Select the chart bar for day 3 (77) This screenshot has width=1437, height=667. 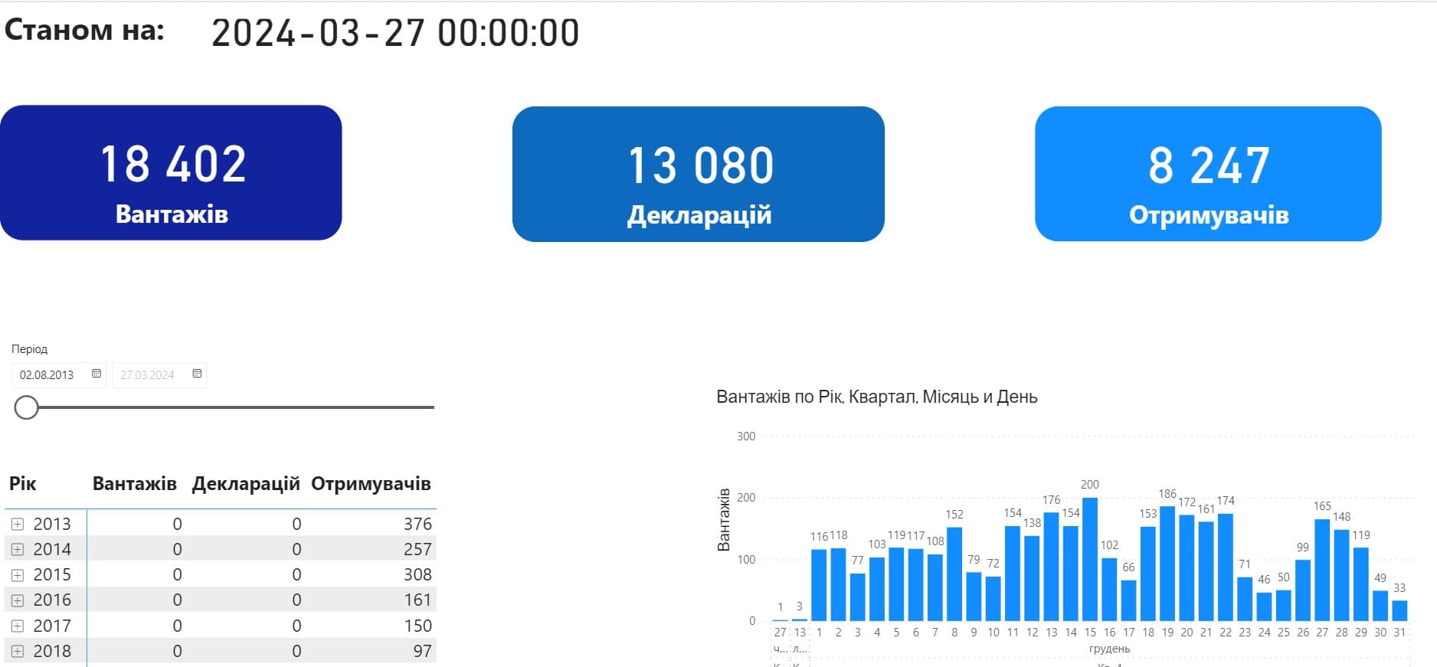858,597
